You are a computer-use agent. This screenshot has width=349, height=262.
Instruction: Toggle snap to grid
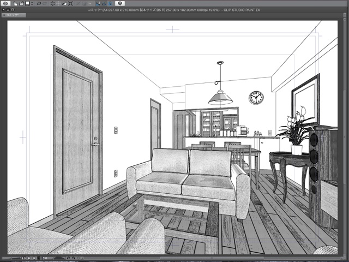[110, 4]
